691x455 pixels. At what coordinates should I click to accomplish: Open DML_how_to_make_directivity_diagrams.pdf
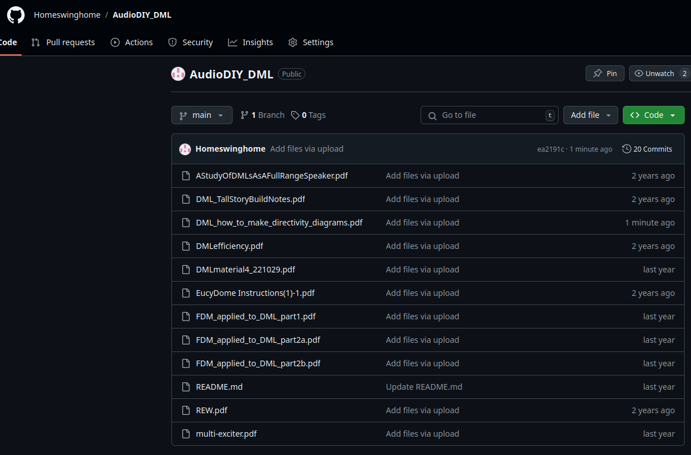click(279, 223)
